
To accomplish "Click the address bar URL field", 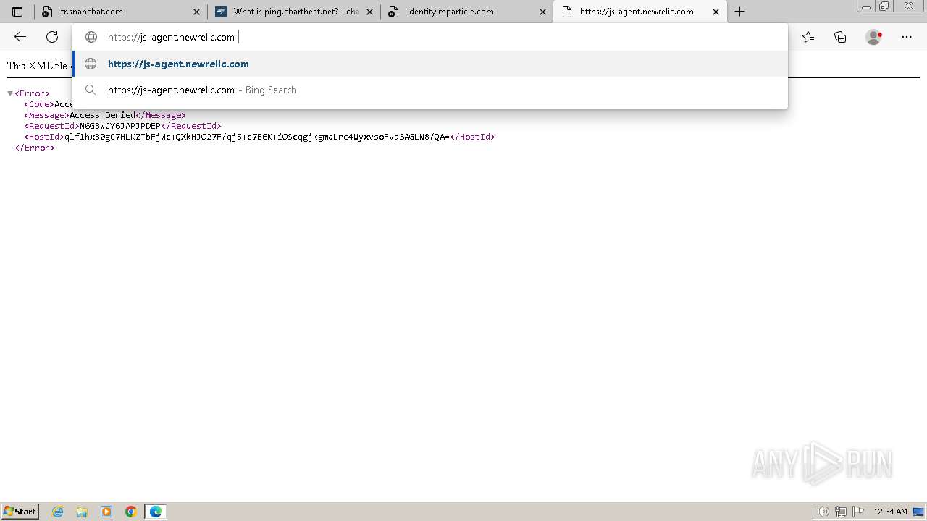I will (430, 37).
